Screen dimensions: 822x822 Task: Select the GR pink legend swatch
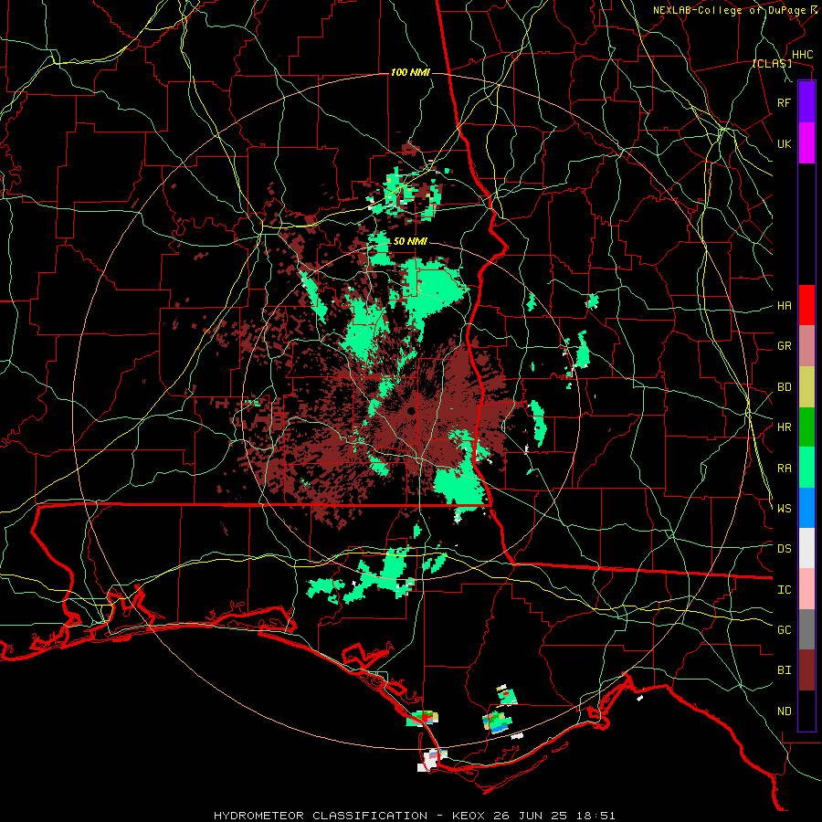(806, 346)
